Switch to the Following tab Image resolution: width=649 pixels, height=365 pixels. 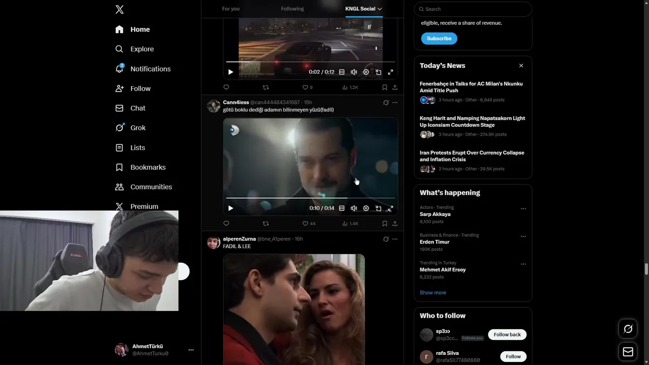293,9
